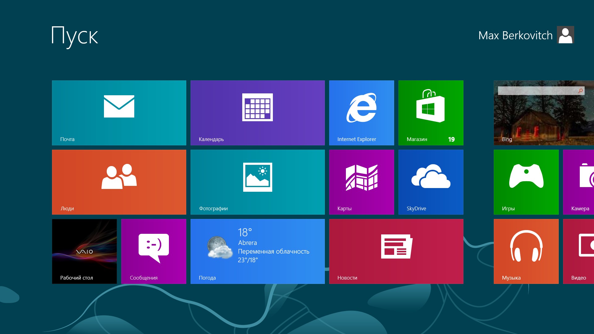
Task: Open the Погода weather tile showing Abrera
Action: click(257, 251)
